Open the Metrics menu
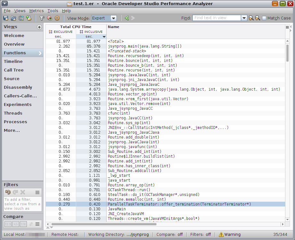This screenshot has width=295, height=240. [36, 11]
